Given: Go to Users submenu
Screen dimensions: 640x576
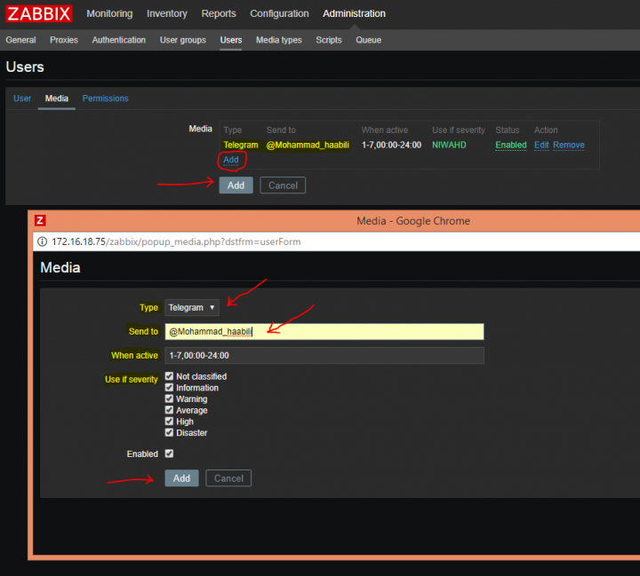Looking at the screenshot, I should click(x=231, y=40).
